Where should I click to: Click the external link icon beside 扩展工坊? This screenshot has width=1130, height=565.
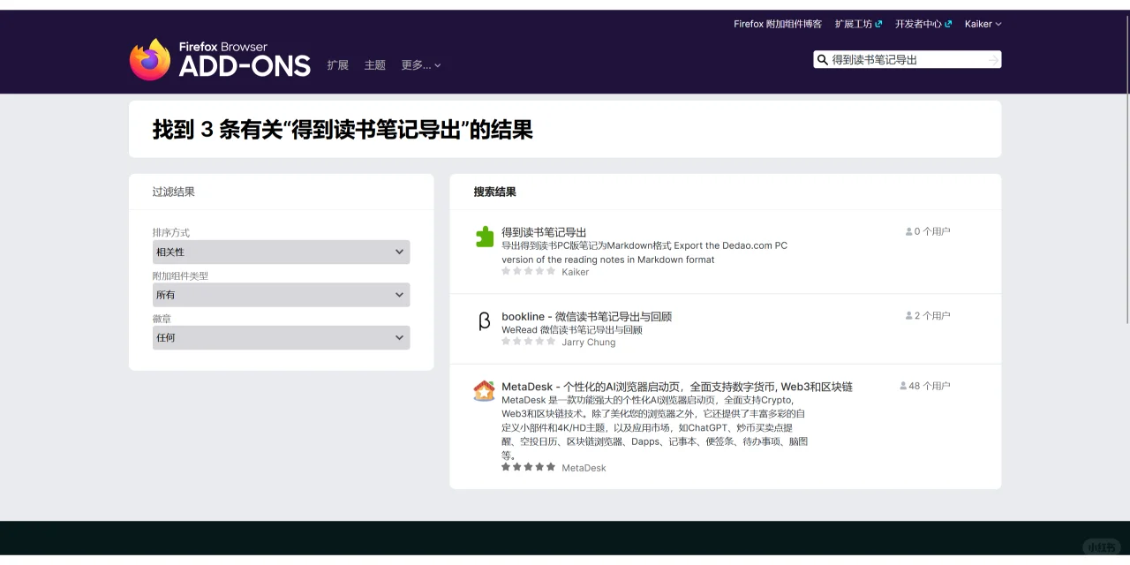click(879, 24)
